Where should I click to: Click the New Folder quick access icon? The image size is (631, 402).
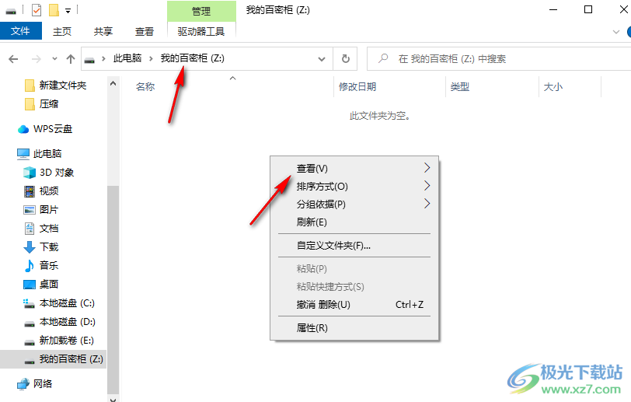pos(54,10)
